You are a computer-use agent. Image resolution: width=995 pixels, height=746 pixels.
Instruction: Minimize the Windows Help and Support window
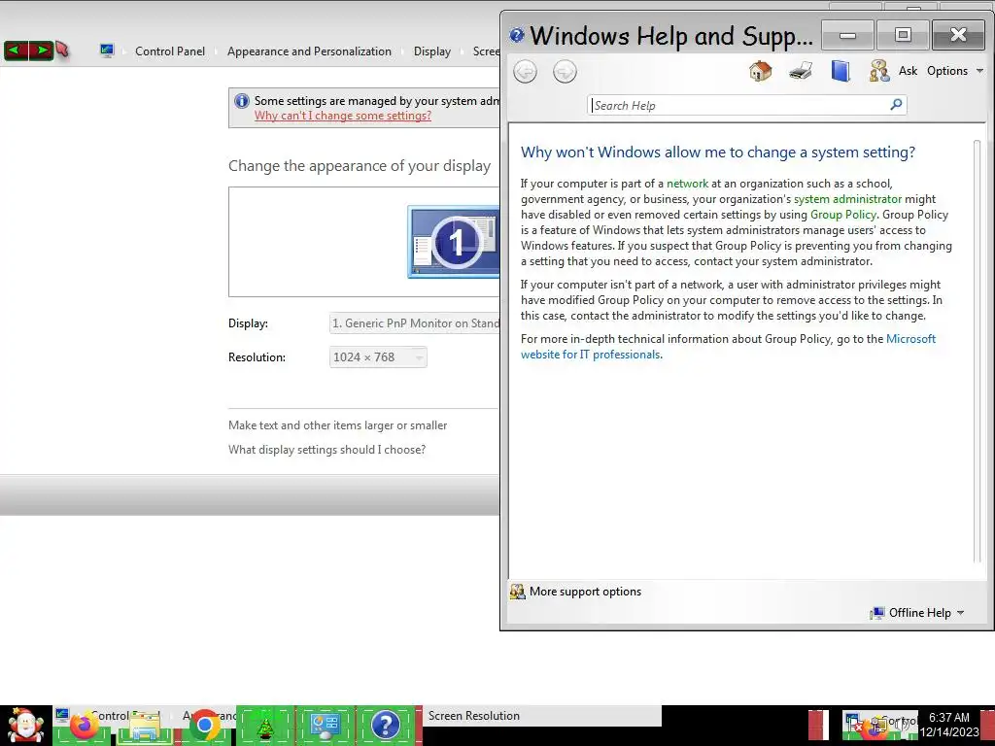(x=847, y=35)
